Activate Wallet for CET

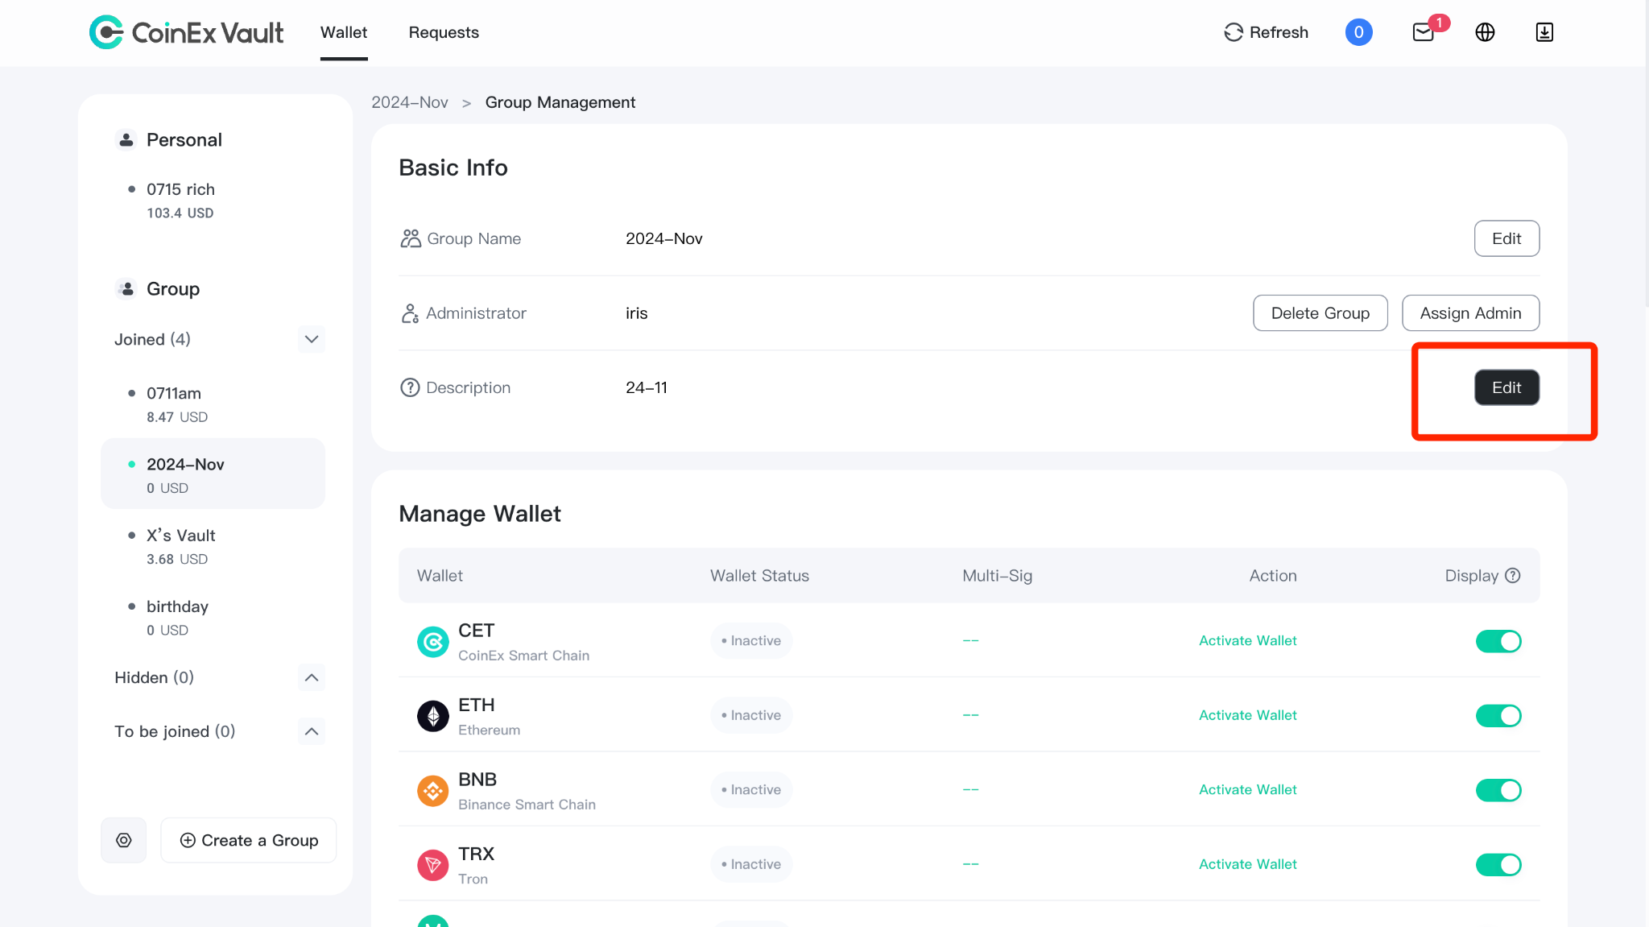pos(1247,641)
